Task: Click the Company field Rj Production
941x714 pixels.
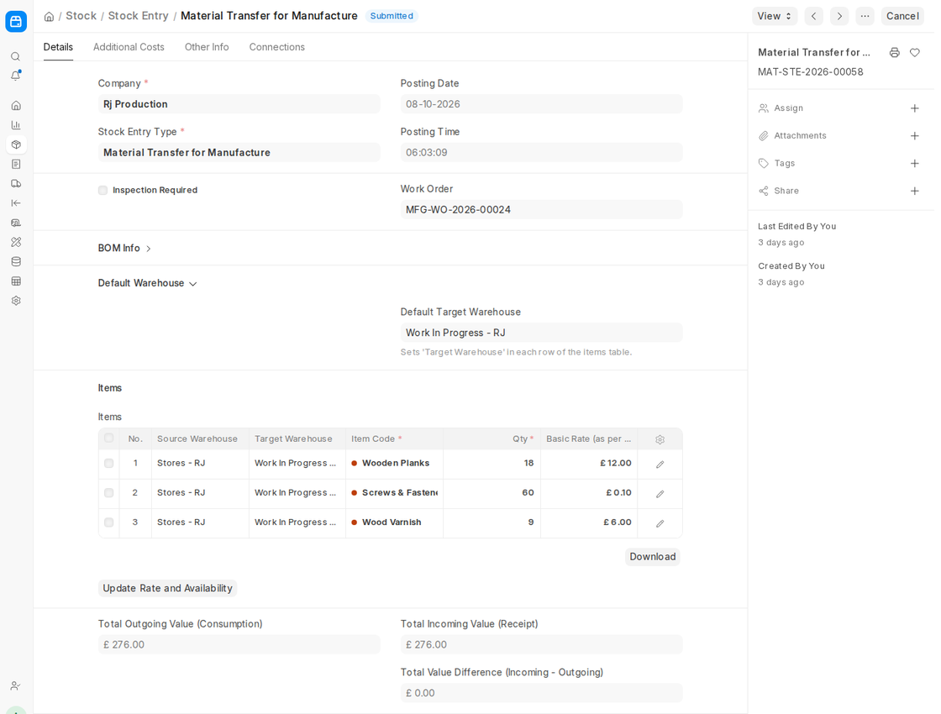Action: [239, 104]
